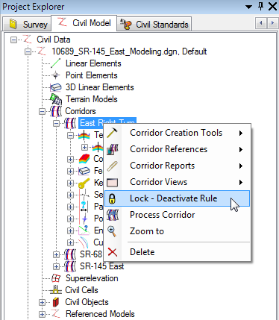The image size is (279, 320).
Task: Select the Point Elements tree item
Action: click(x=92, y=75)
